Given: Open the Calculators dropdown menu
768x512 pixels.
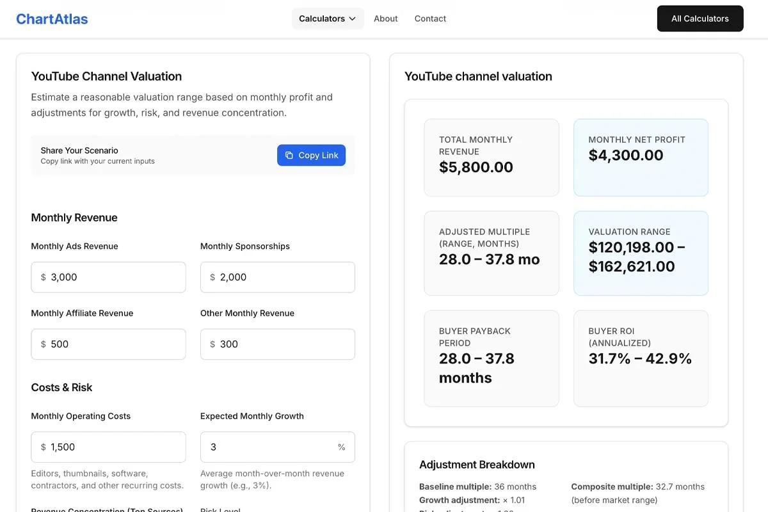Looking at the screenshot, I should click(328, 19).
